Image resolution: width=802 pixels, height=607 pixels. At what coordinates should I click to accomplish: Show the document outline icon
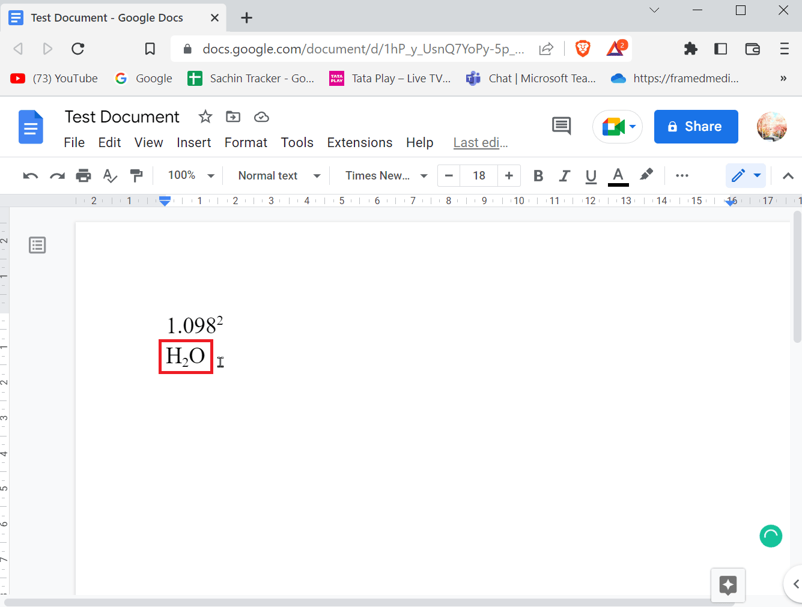(x=37, y=245)
